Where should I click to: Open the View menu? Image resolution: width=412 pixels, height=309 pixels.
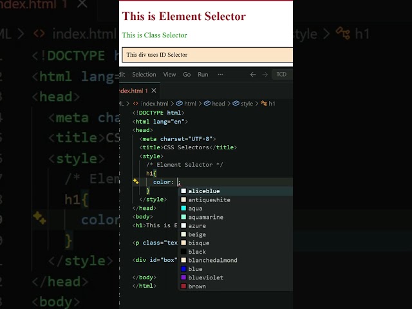pos(169,75)
